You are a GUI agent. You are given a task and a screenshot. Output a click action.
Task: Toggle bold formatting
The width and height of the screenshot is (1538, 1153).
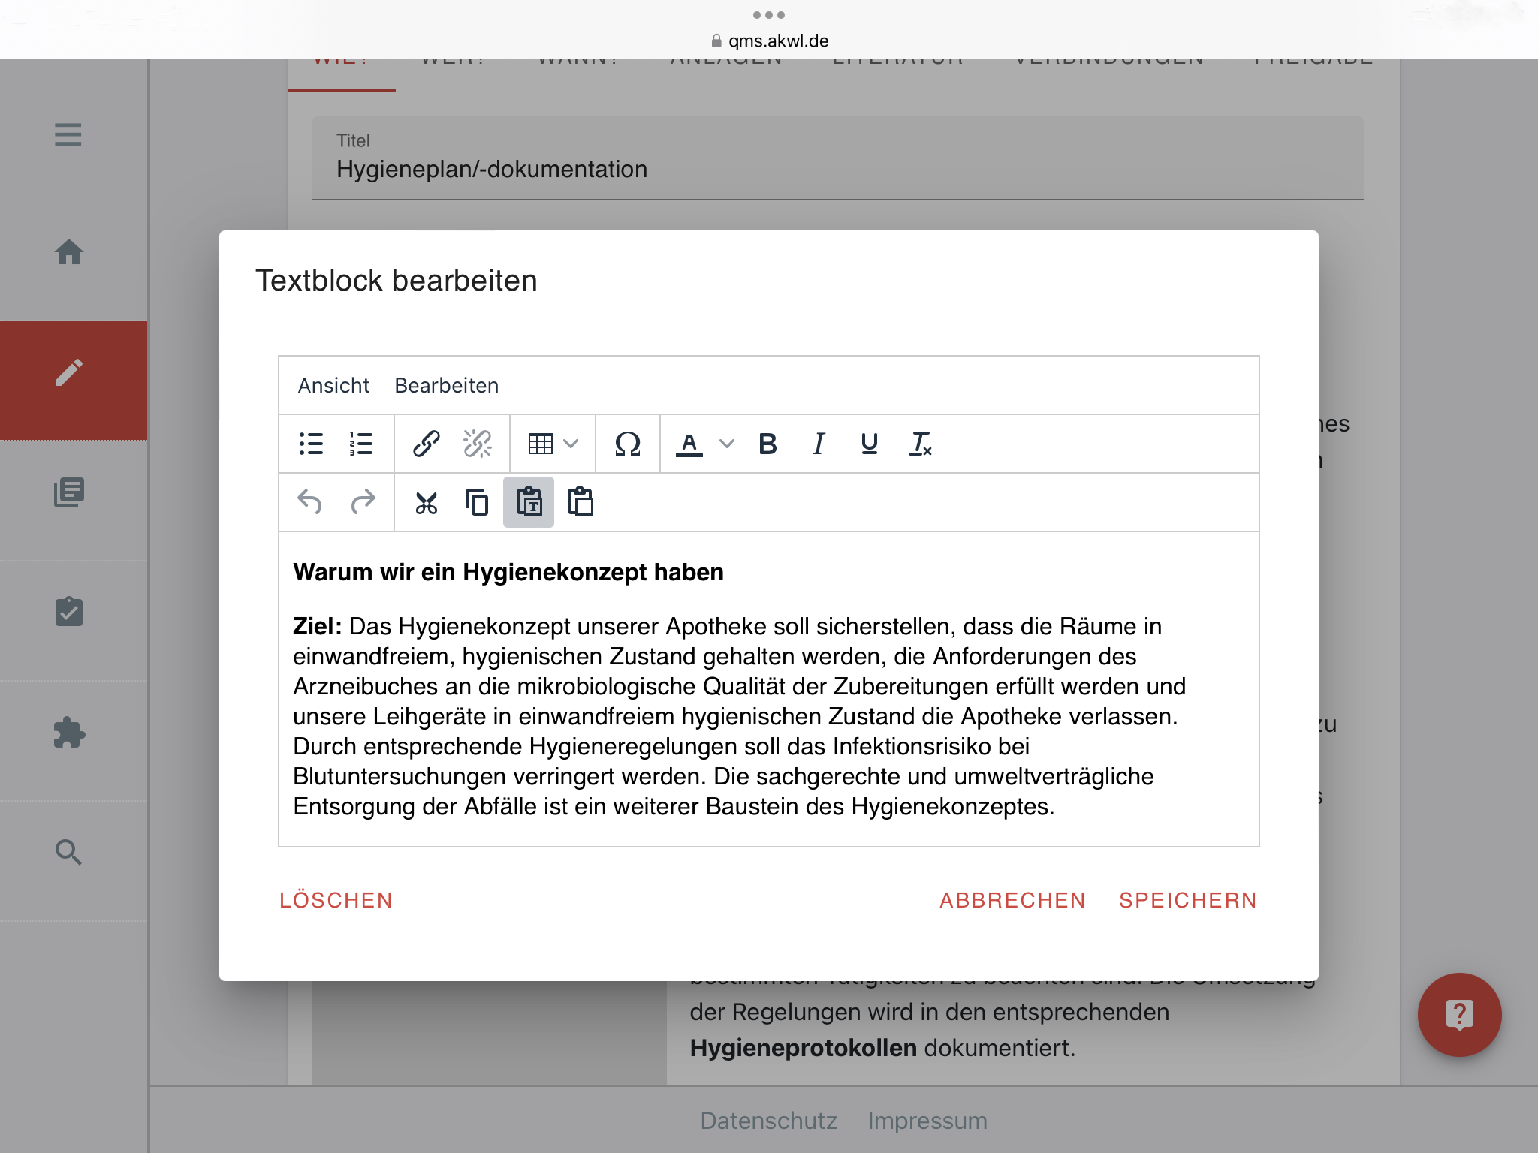(x=767, y=444)
